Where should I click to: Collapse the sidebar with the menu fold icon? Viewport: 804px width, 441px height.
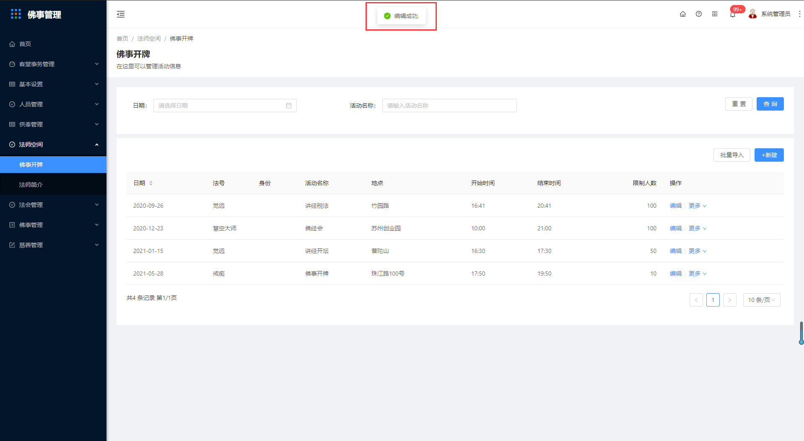[121, 14]
